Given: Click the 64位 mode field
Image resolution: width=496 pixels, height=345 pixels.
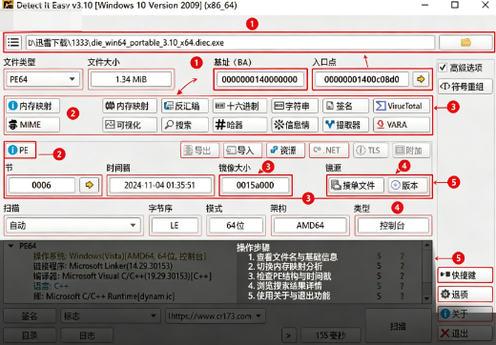Looking at the screenshot, I should tap(236, 225).
